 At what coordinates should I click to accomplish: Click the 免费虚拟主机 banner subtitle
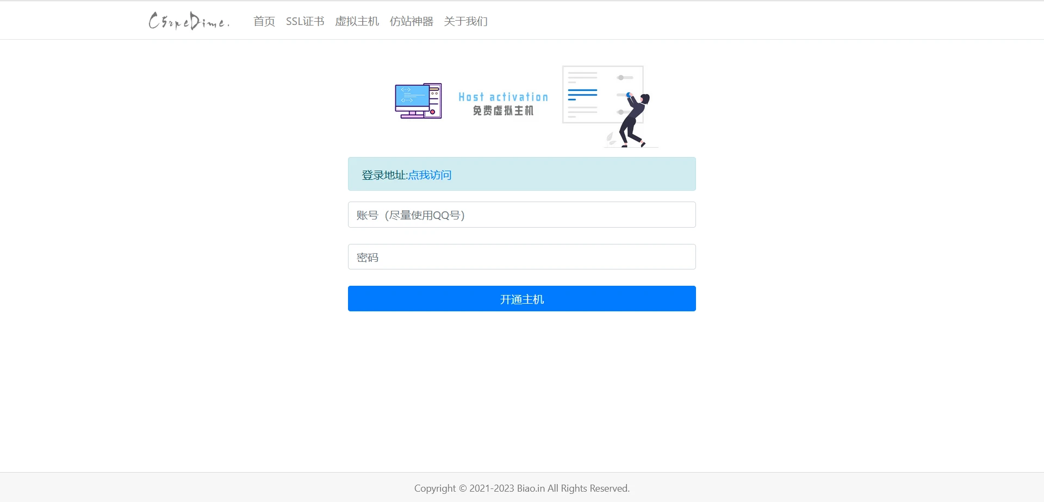tap(503, 111)
